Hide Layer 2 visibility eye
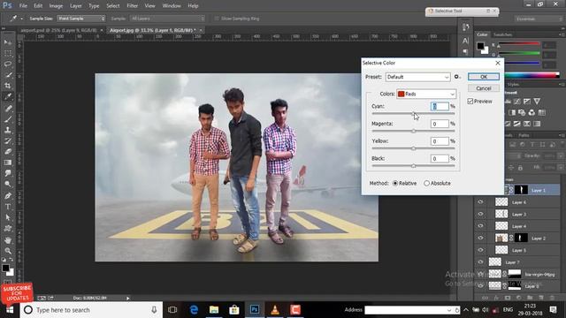This screenshot has height=318, width=566. pos(480,238)
